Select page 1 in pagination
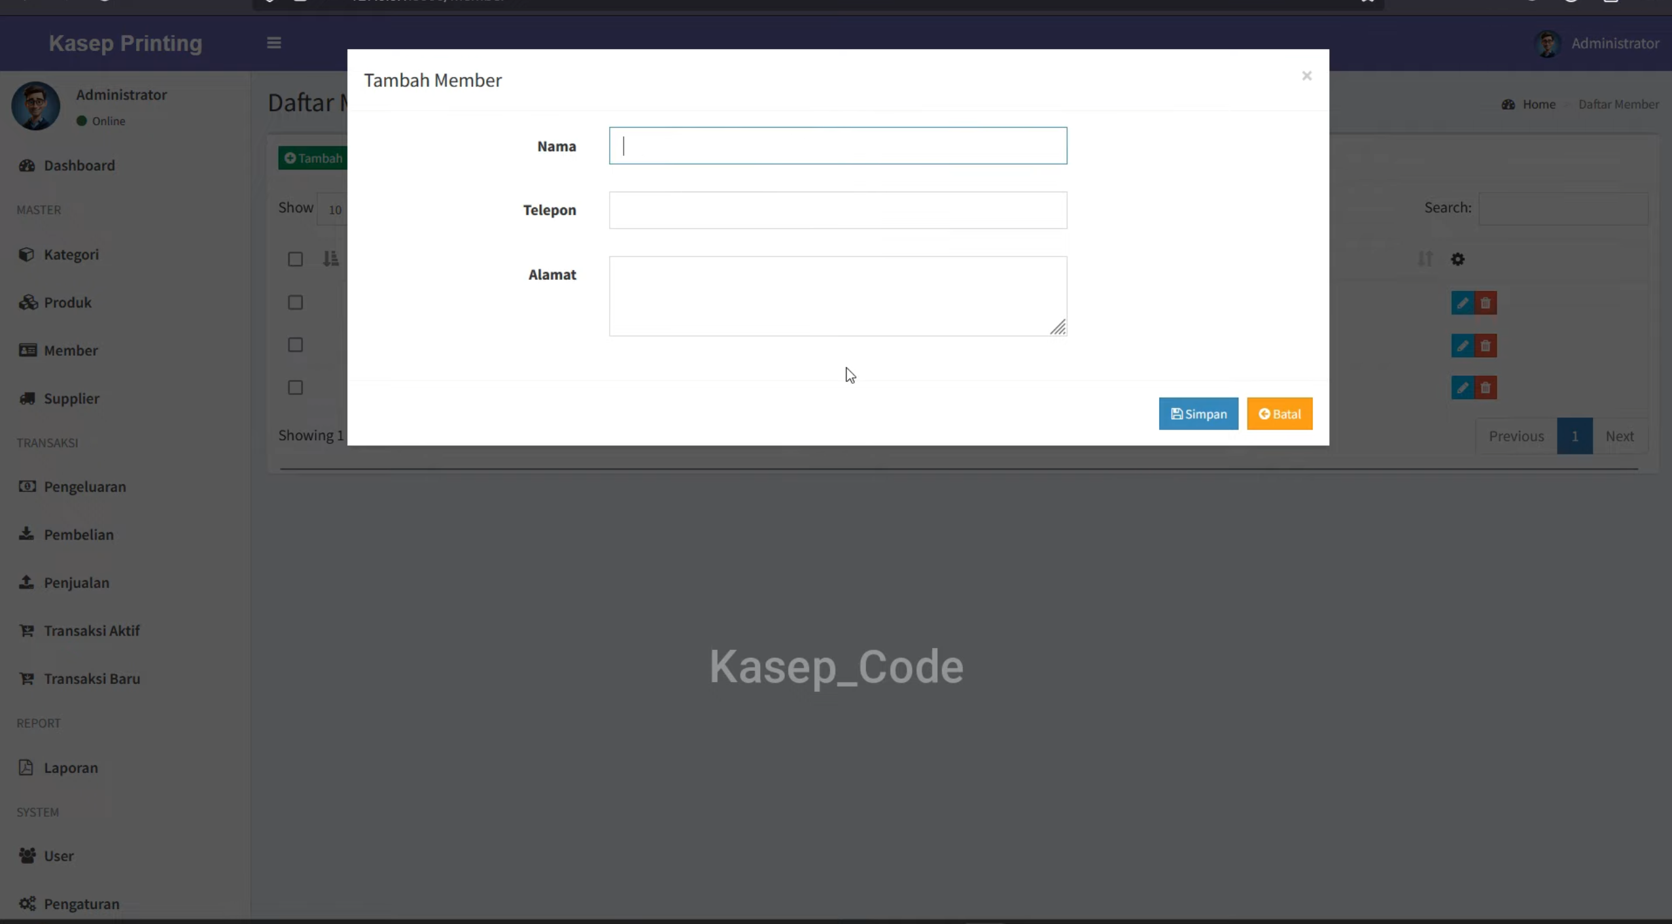Viewport: 1672px width, 924px height. pos(1575,436)
